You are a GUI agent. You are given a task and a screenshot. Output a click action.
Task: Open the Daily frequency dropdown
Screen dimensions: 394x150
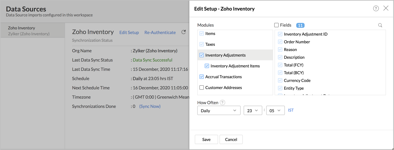pyautogui.click(x=219, y=110)
